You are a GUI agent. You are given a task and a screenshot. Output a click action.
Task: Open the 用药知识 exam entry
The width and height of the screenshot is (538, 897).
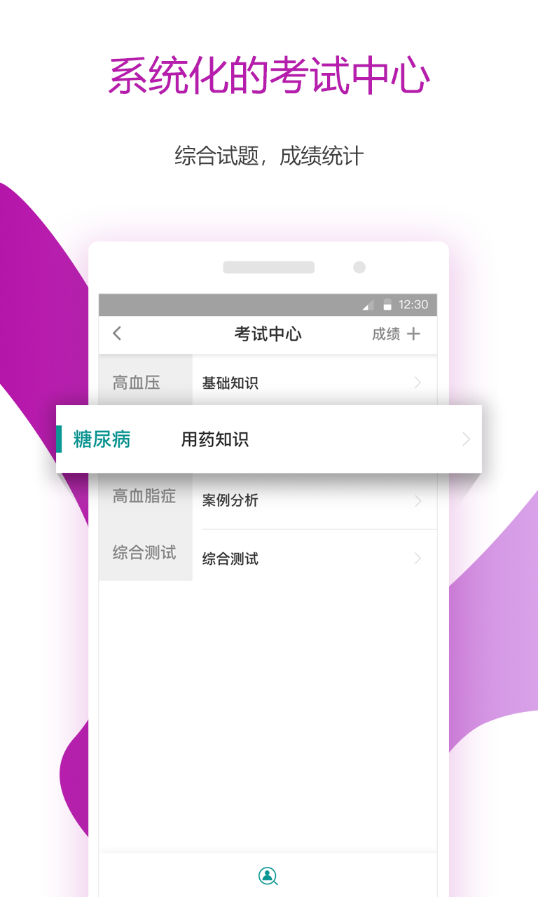pyautogui.click(x=215, y=440)
